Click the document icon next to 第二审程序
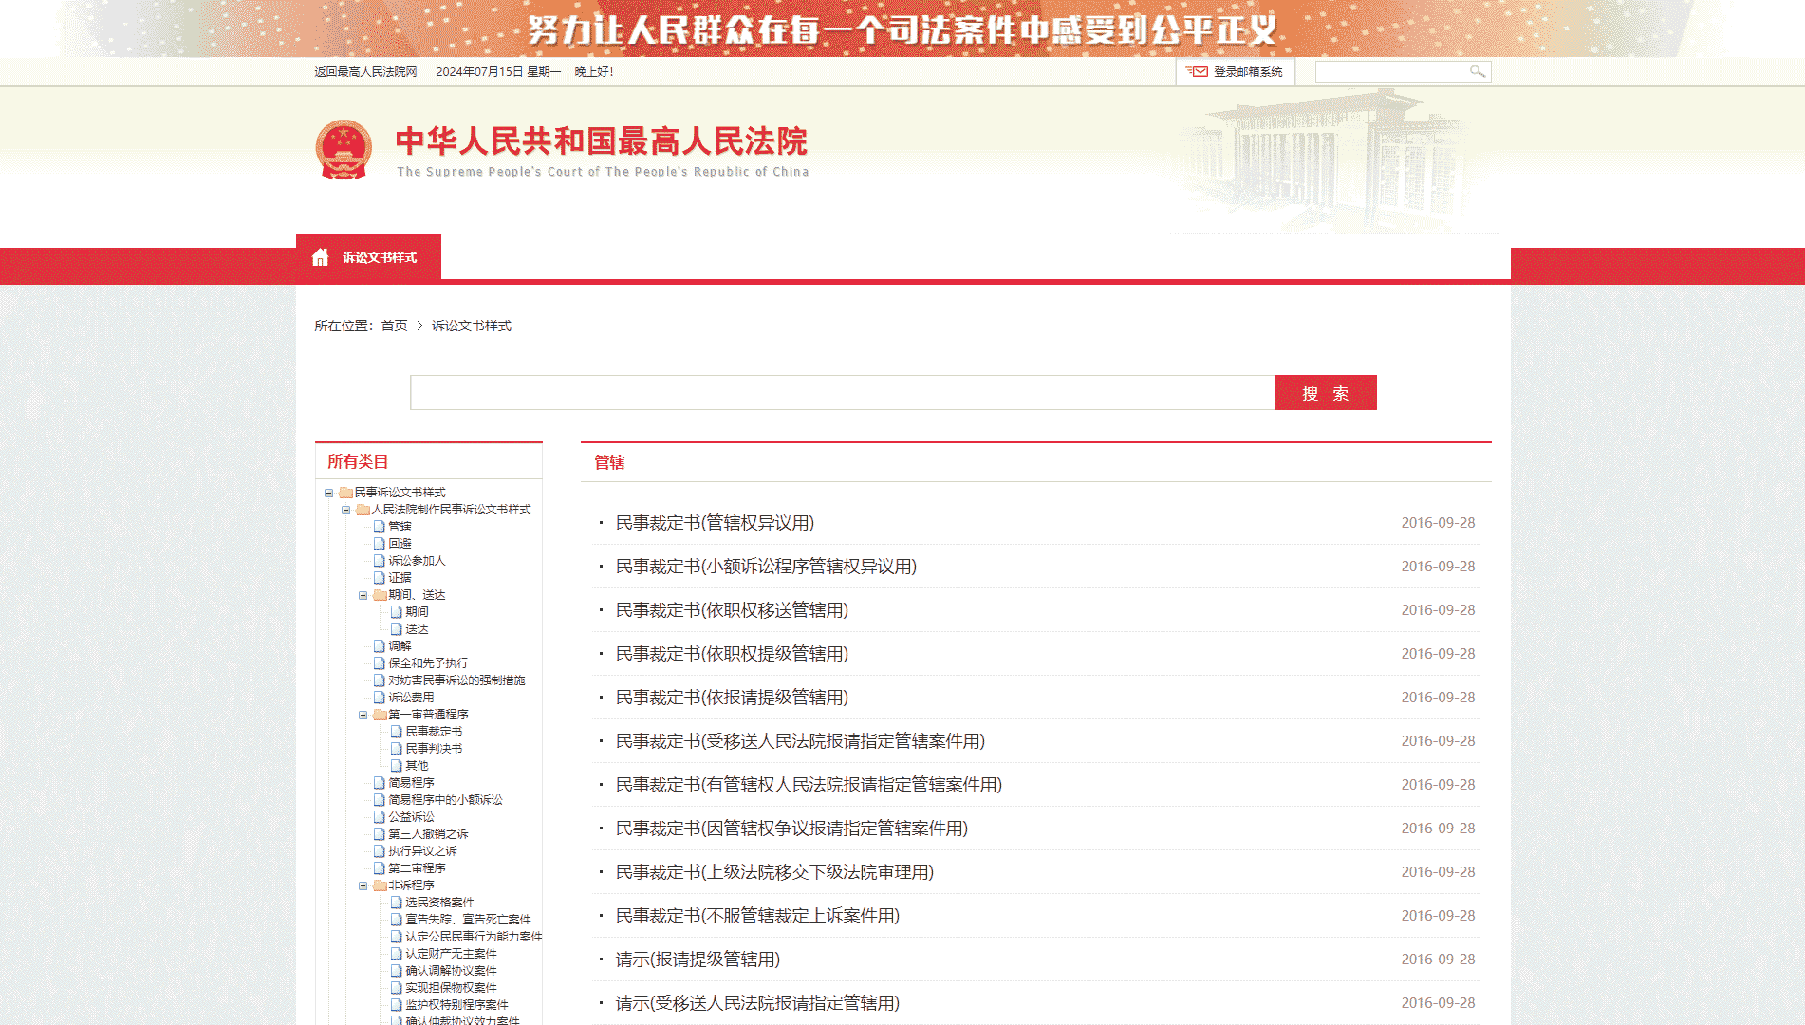The height and width of the screenshot is (1025, 1805). click(380, 868)
